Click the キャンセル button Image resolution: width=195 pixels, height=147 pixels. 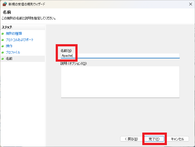[x=178, y=139]
